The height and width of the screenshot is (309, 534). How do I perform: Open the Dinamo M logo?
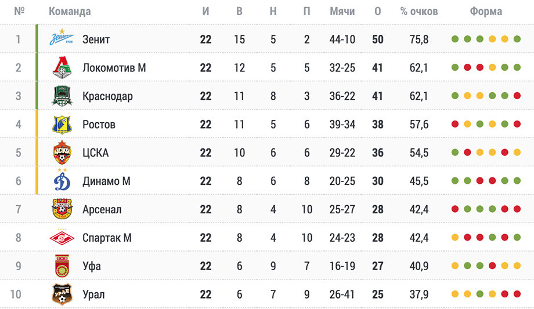62,180
